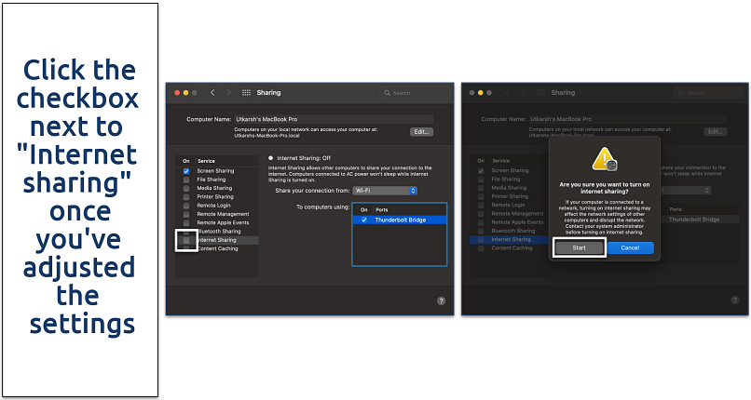Click Cancel in the internet sharing dialog
Viewport: 751px width, 400px height.
[630, 247]
